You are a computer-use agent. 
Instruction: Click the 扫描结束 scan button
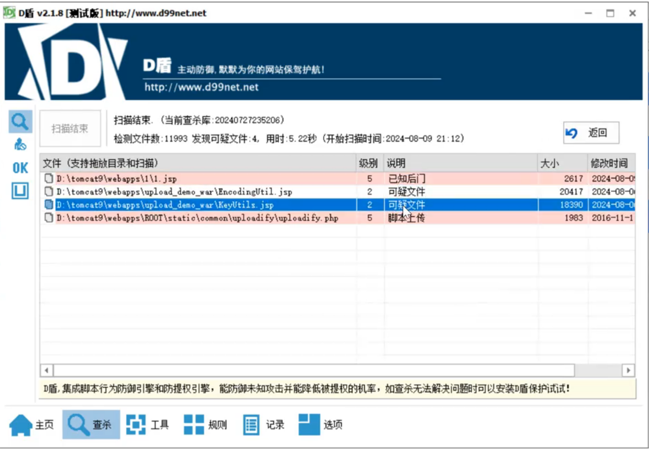[x=70, y=128]
